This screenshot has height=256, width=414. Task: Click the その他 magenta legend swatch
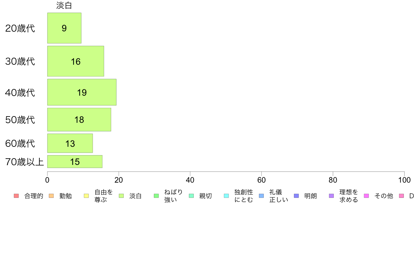(366, 196)
